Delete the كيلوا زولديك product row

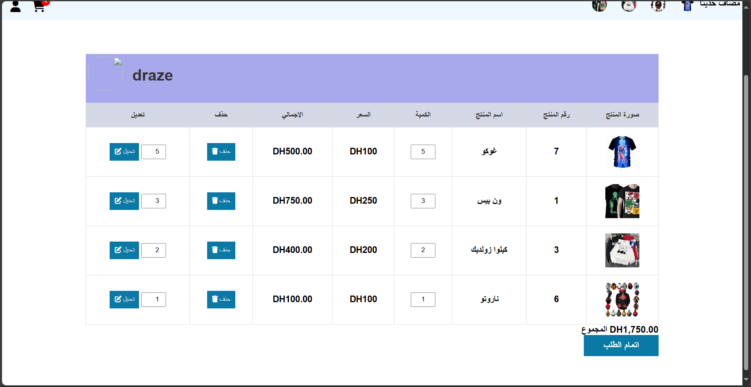pyautogui.click(x=221, y=250)
